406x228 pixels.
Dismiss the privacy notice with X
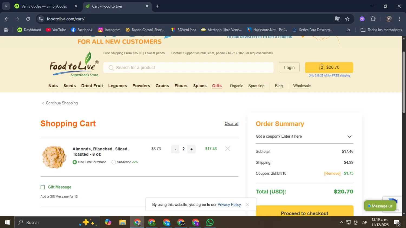click(x=247, y=204)
